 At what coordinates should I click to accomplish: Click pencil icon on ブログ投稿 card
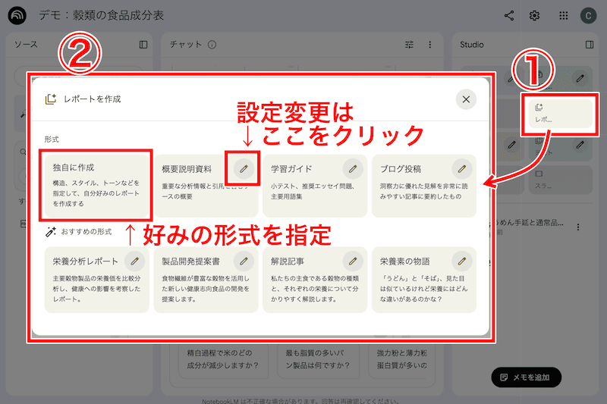coord(461,168)
